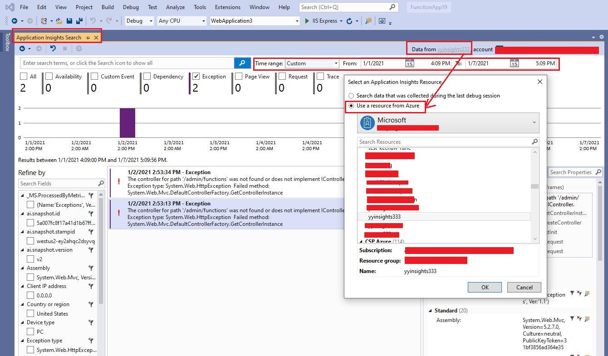Screen dimensions: 608x356
Task: Click the filter icon beside Client IP address
Action: 91,286
